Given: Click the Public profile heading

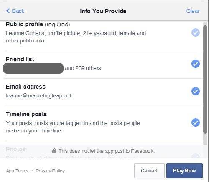Looking at the screenshot, I should [24, 24].
